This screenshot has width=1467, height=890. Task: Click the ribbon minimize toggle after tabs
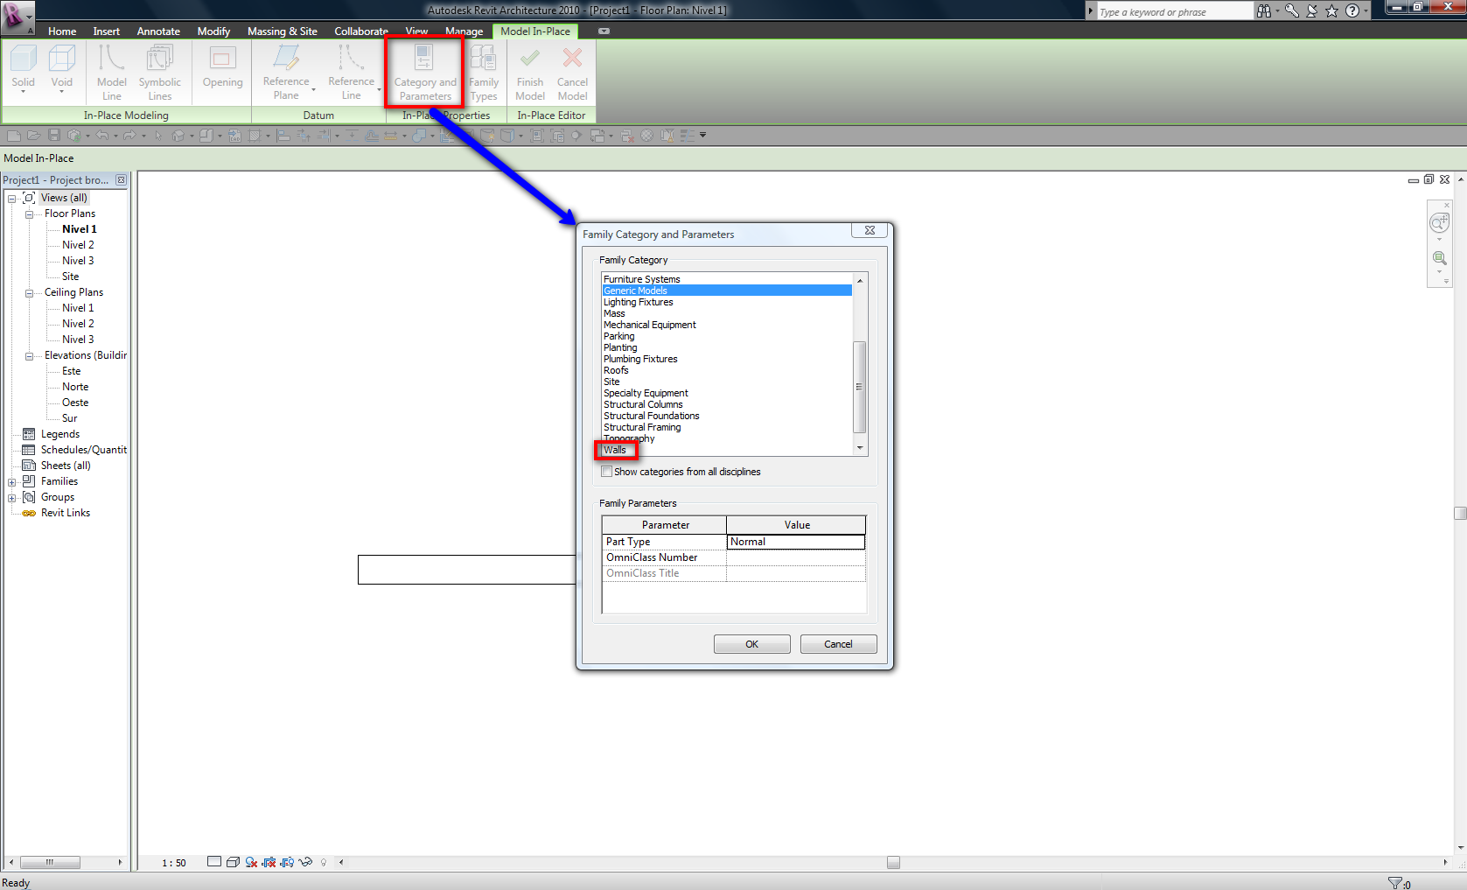[604, 32]
